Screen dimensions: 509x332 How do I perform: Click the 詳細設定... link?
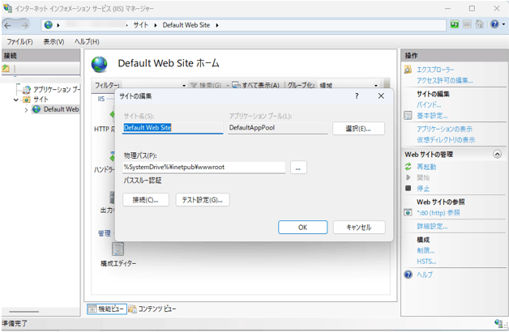(x=432, y=226)
